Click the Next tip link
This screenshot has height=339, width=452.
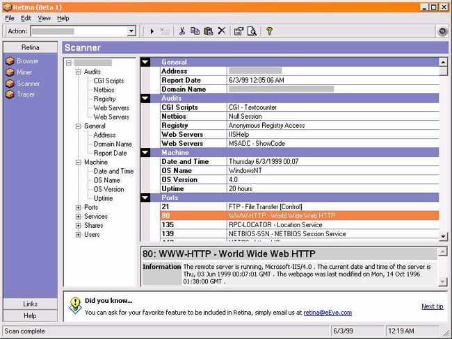[432, 306]
